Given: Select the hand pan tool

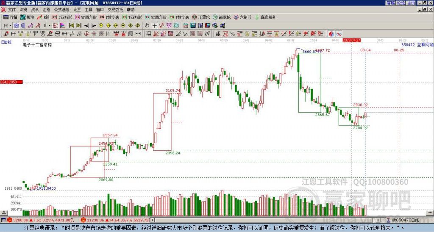Looking at the screenshot, I should [x=147, y=25].
